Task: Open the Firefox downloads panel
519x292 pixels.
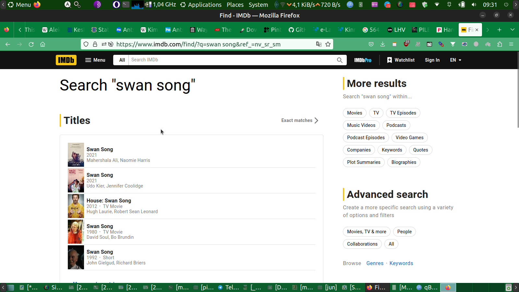Action: coord(383,44)
